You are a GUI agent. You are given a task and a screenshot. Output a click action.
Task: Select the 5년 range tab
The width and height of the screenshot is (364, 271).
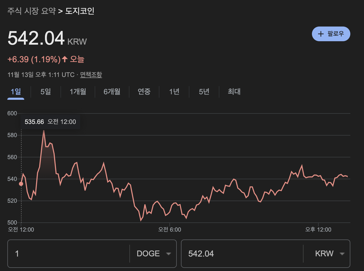tap(204, 92)
